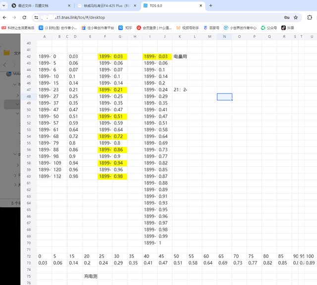
Task: Open 住小帮创作者平台 bookmark
Action: [x=98, y=28]
